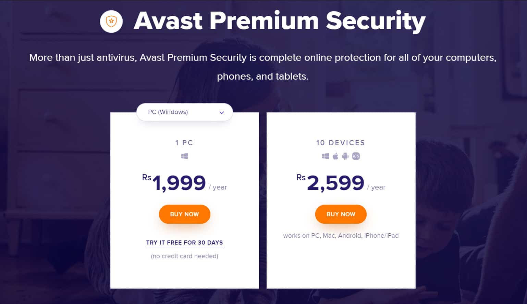Click the Android robot platform icon
This screenshot has height=304, width=527.
pyautogui.click(x=345, y=156)
